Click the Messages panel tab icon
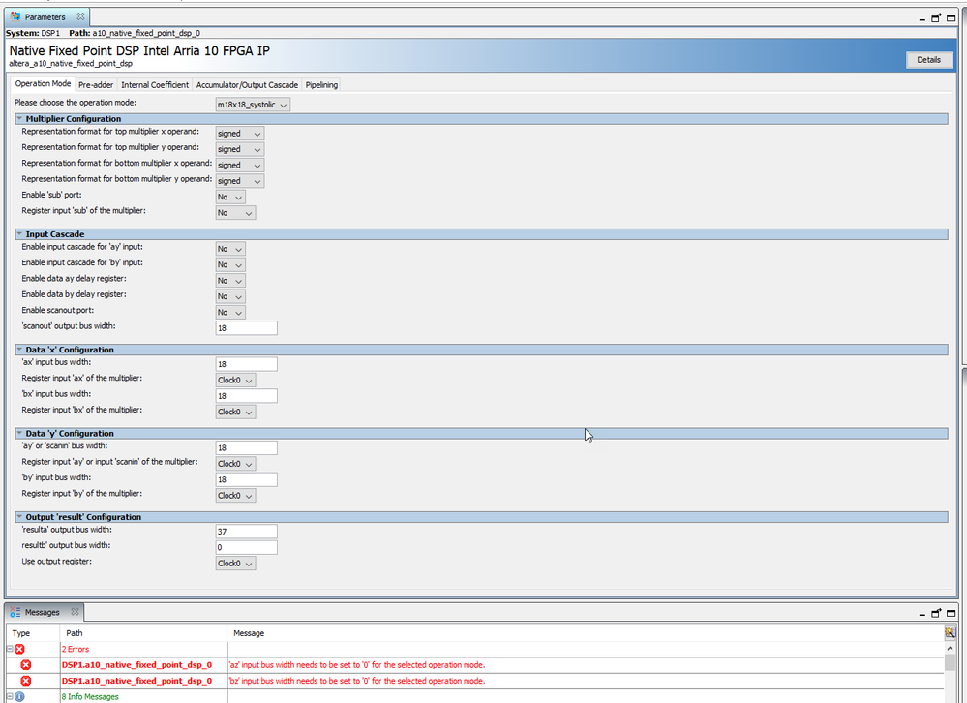This screenshot has width=967, height=703. [15, 612]
